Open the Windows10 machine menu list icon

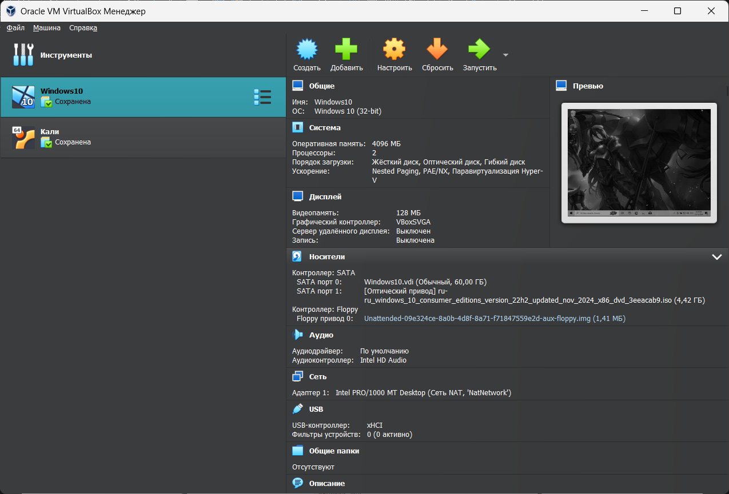pyautogui.click(x=262, y=97)
